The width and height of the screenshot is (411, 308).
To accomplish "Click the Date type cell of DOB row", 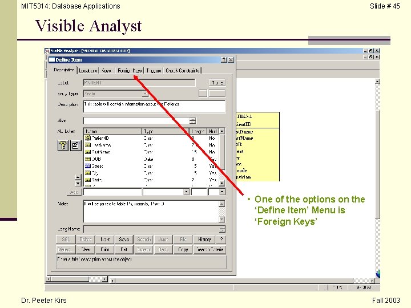I will pyautogui.click(x=148, y=159).
